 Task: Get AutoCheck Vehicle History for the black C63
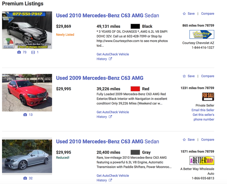(x=113, y=57)
